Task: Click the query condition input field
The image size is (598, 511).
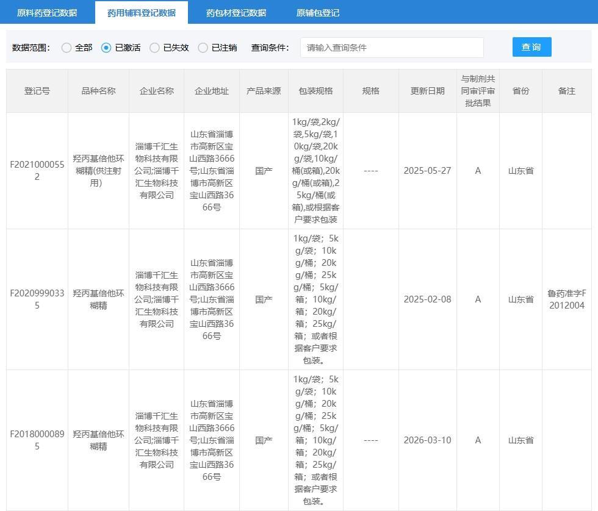Action: pyautogui.click(x=392, y=47)
